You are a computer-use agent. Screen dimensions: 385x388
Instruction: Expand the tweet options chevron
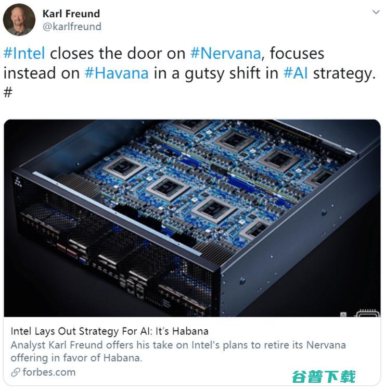pos(376,12)
